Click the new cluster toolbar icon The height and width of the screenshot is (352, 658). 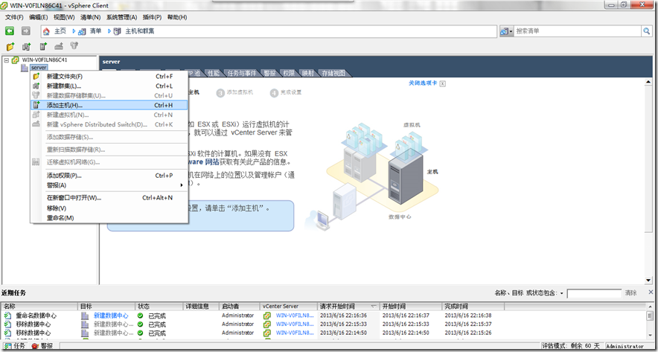[27, 46]
